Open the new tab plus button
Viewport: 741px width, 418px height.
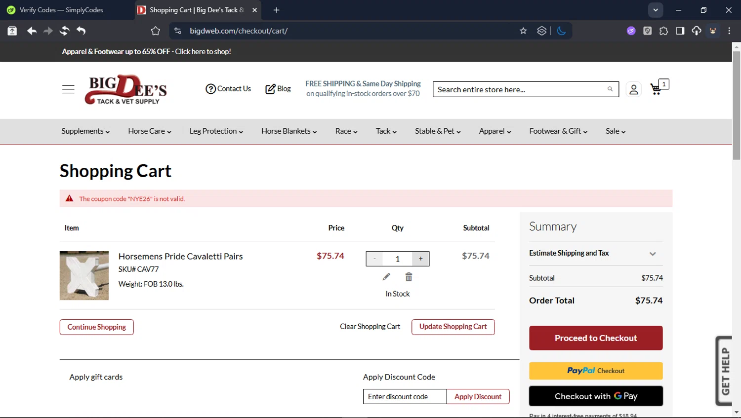pyautogui.click(x=276, y=10)
